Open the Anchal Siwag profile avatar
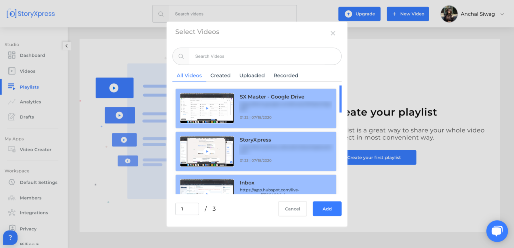514x248 pixels. point(449,14)
